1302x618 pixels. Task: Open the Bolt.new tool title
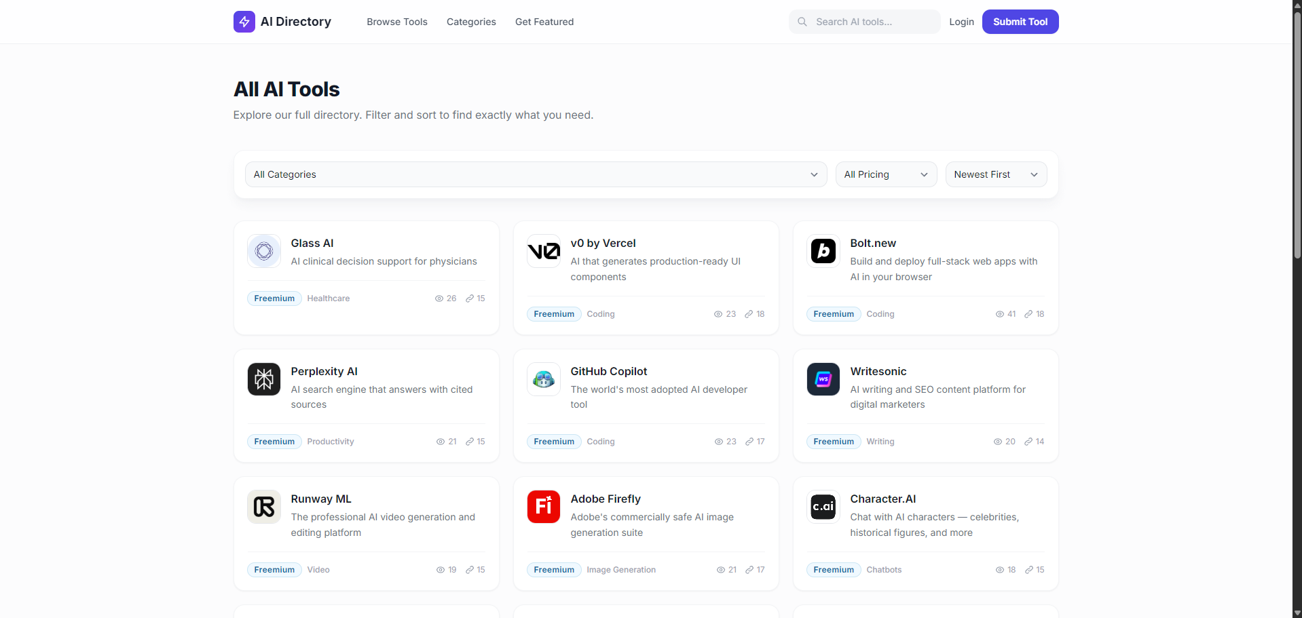[873, 243]
